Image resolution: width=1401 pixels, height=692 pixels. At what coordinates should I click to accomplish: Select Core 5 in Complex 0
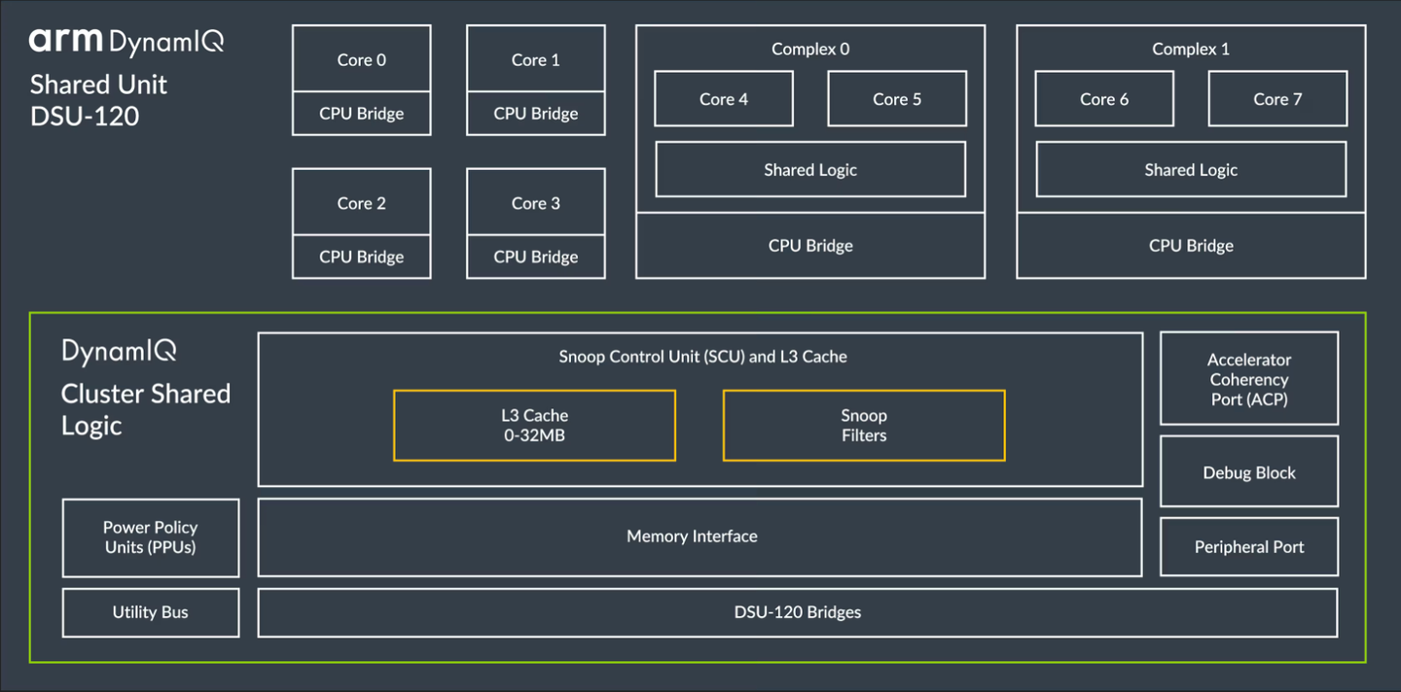point(897,99)
